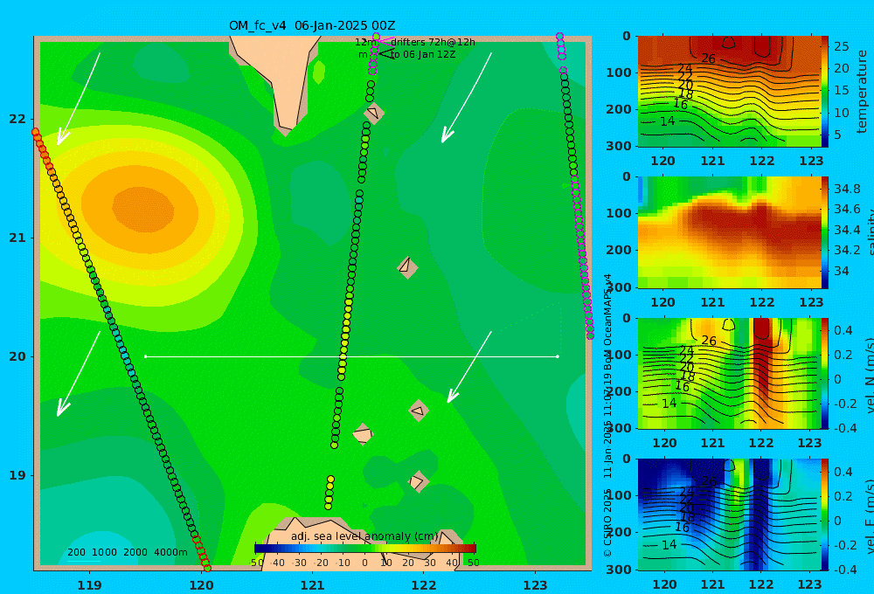The height and width of the screenshot is (594, 874).
Task: Click the "34.8" tick on salinity colorbar
Action: tap(847, 189)
